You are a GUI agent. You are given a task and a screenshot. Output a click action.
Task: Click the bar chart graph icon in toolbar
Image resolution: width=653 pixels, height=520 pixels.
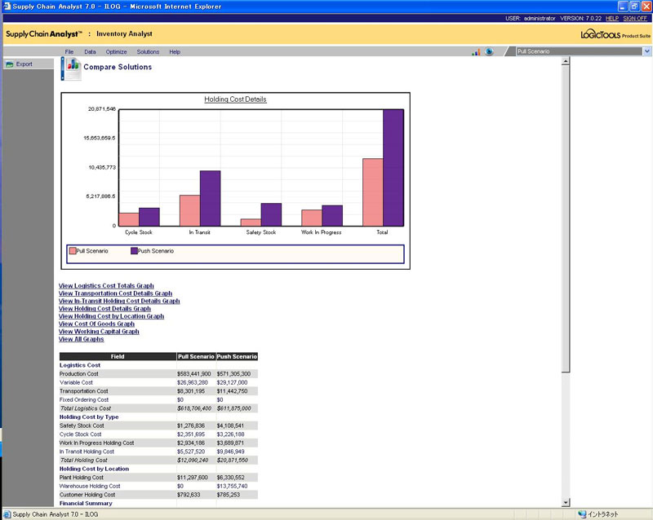tap(476, 52)
